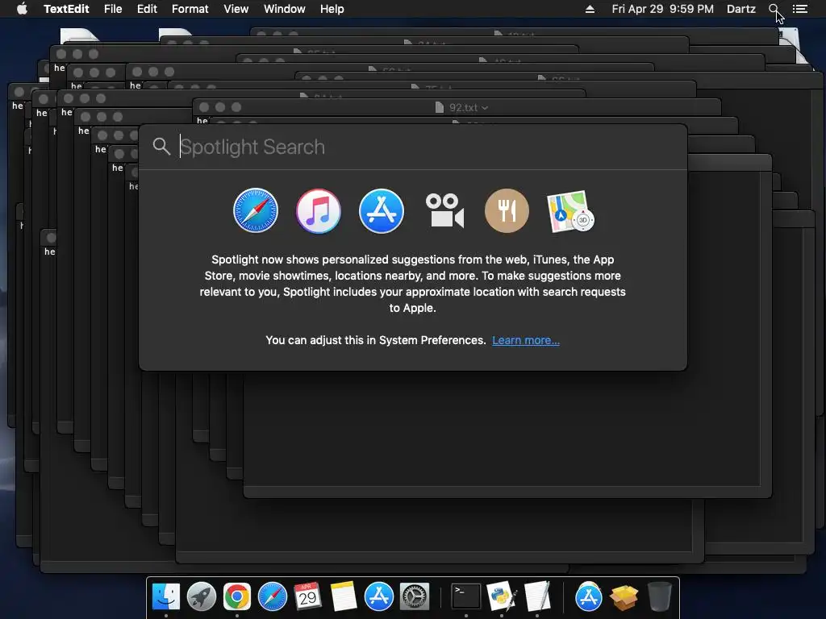Open Notification Center list icon
This screenshot has height=619, width=826.
point(800,9)
